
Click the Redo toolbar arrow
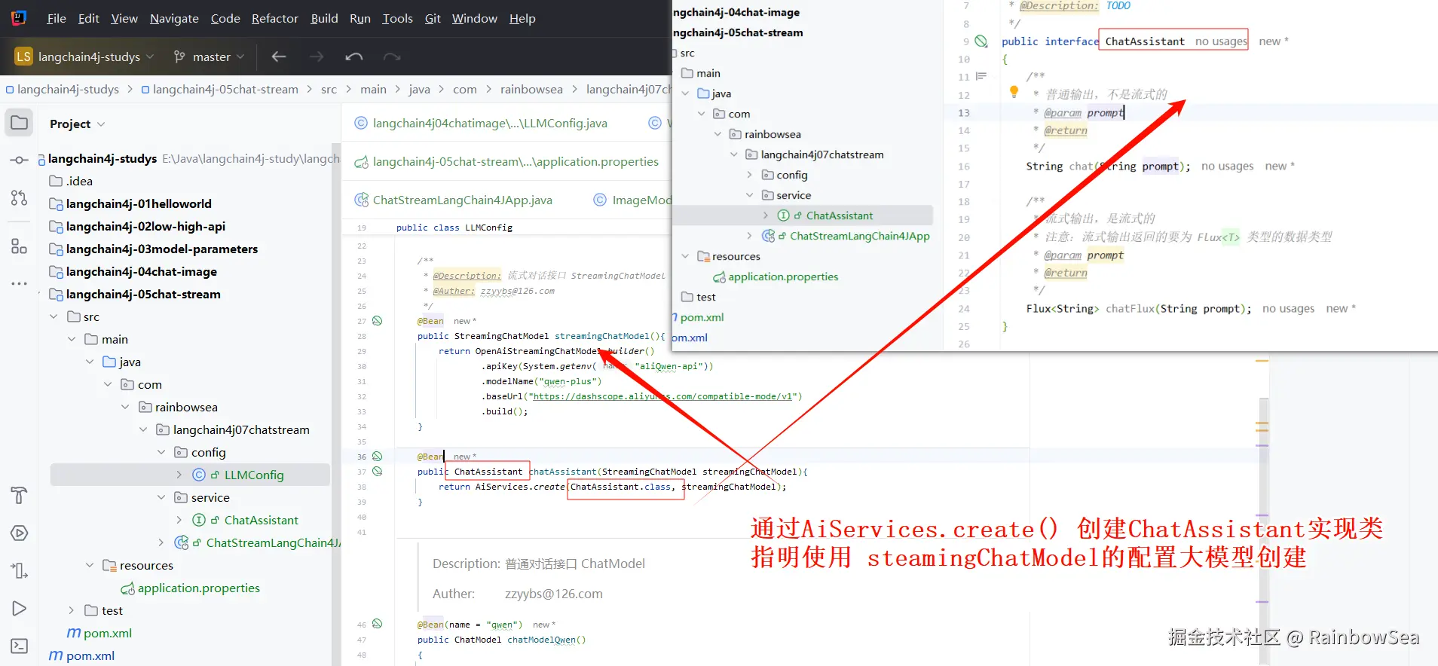tap(392, 57)
